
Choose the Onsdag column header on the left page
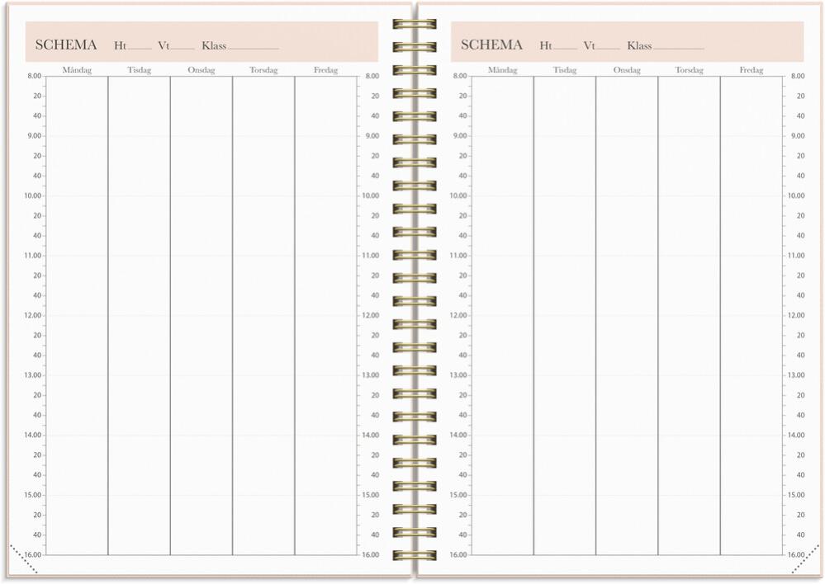coord(201,70)
